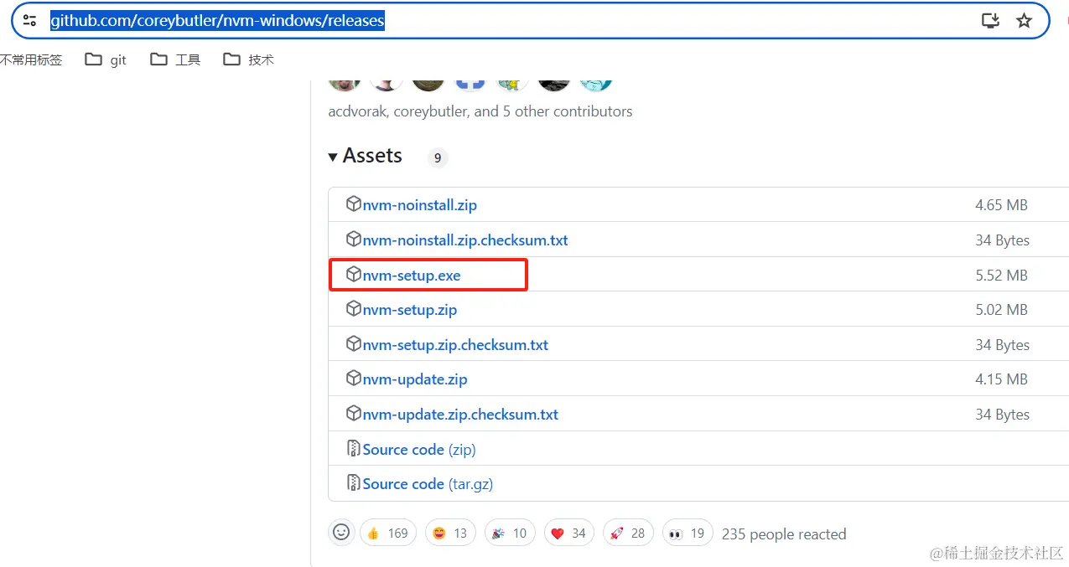
Task: Click the 4.15 MB file size text
Action: point(1001,379)
